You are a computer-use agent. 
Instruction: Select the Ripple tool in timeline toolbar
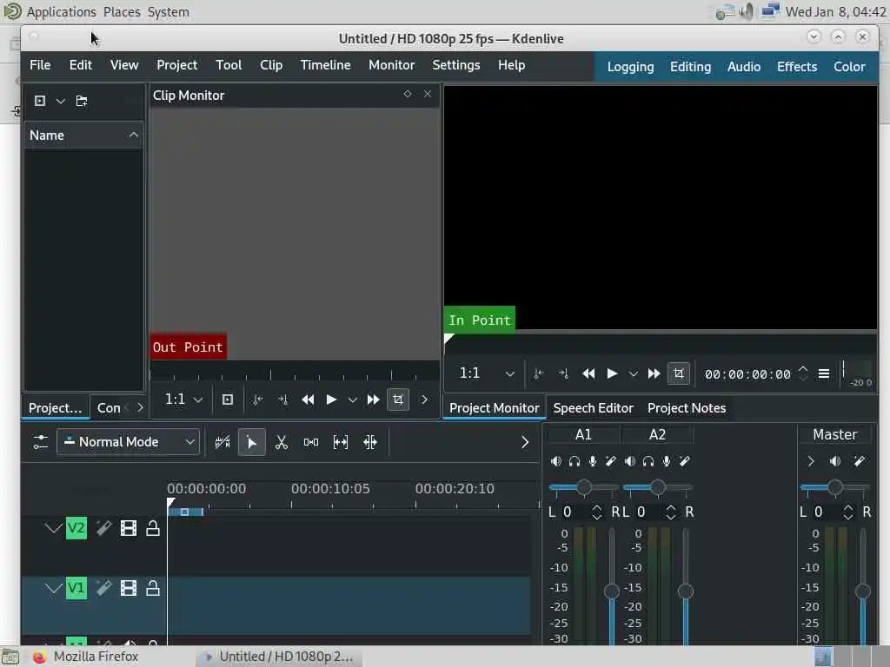370,442
